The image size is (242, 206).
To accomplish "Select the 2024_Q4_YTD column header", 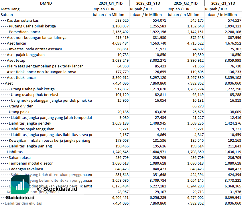I will (110, 3).
